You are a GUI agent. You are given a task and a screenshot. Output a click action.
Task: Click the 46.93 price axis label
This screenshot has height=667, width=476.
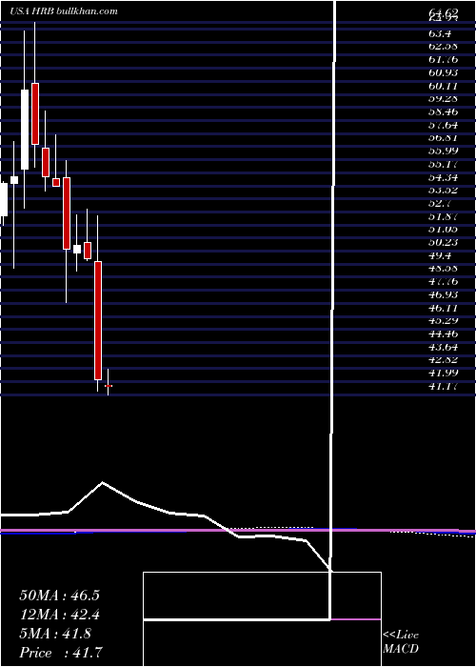[443, 294]
